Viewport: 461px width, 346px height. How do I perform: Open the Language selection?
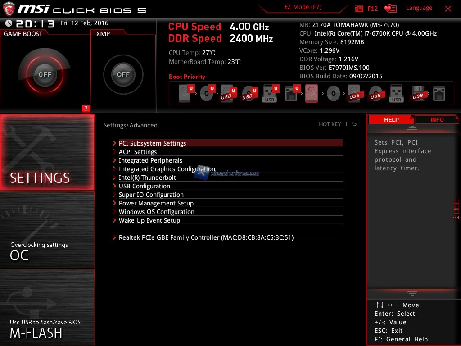[x=419, y=8]
